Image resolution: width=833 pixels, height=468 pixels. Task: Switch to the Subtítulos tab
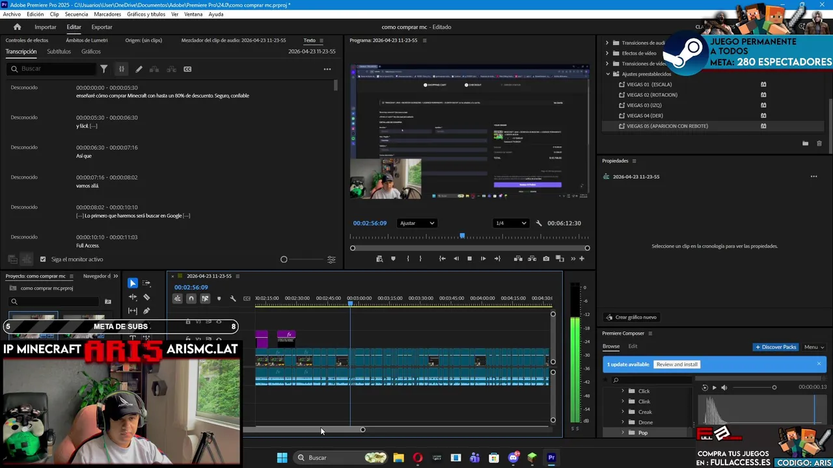click(x=59, y=51)
